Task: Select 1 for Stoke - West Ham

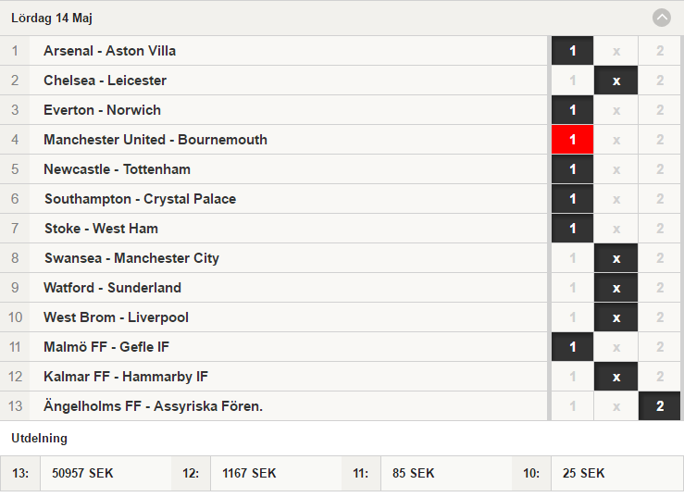Action: click(572, 229)
